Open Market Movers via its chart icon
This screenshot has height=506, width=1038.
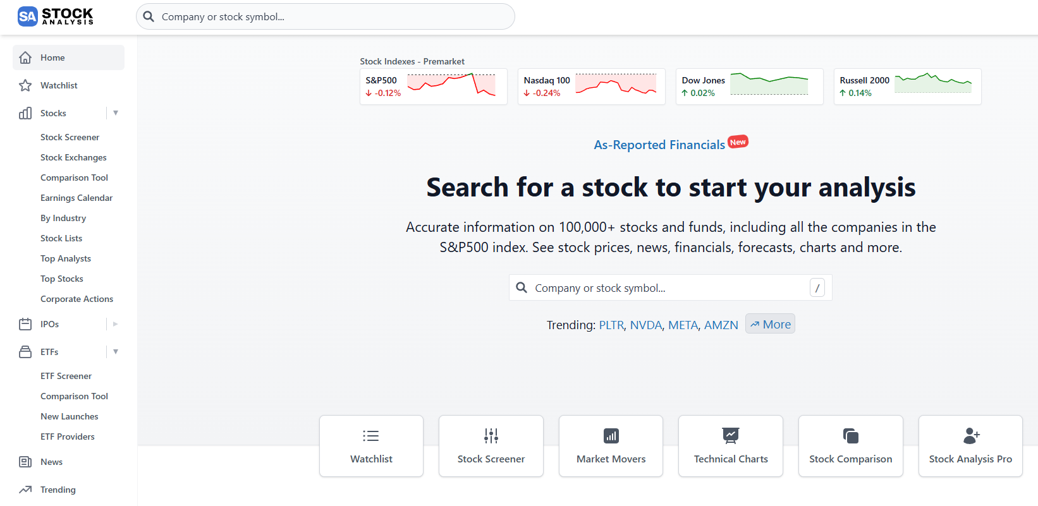tap(610, 435)
